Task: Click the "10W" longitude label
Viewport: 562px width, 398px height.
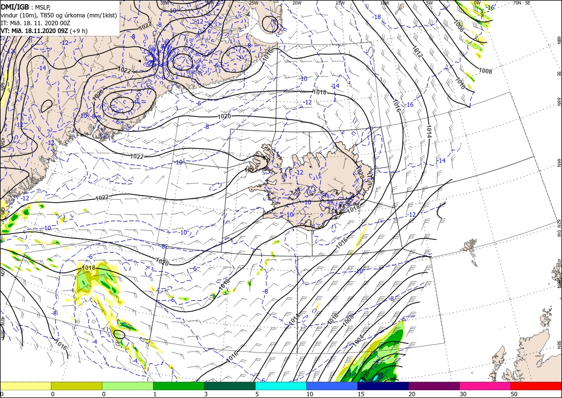Action: coord(384,3)
